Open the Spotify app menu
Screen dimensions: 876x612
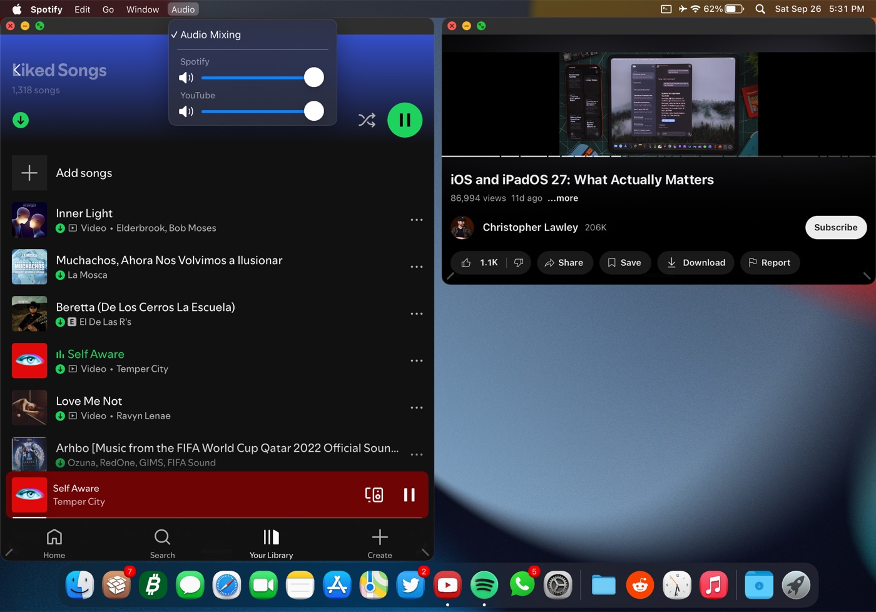pyautogui.click(x=46, y=9)
